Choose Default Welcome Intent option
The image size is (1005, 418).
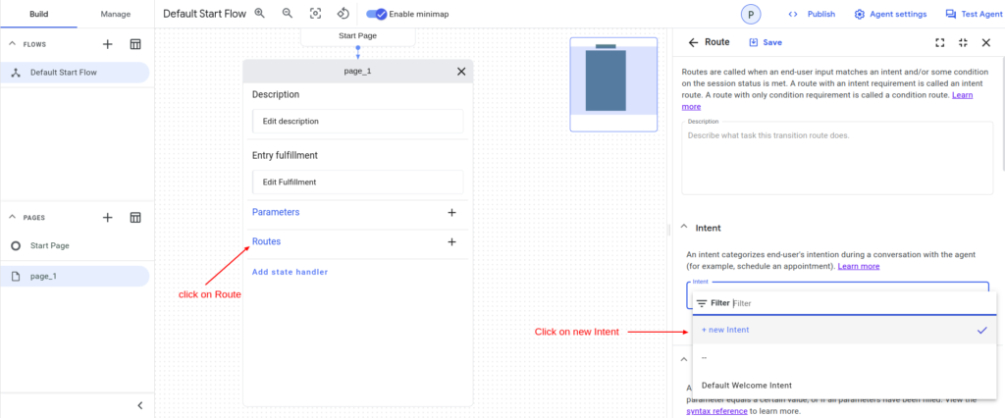coord(746,385)
